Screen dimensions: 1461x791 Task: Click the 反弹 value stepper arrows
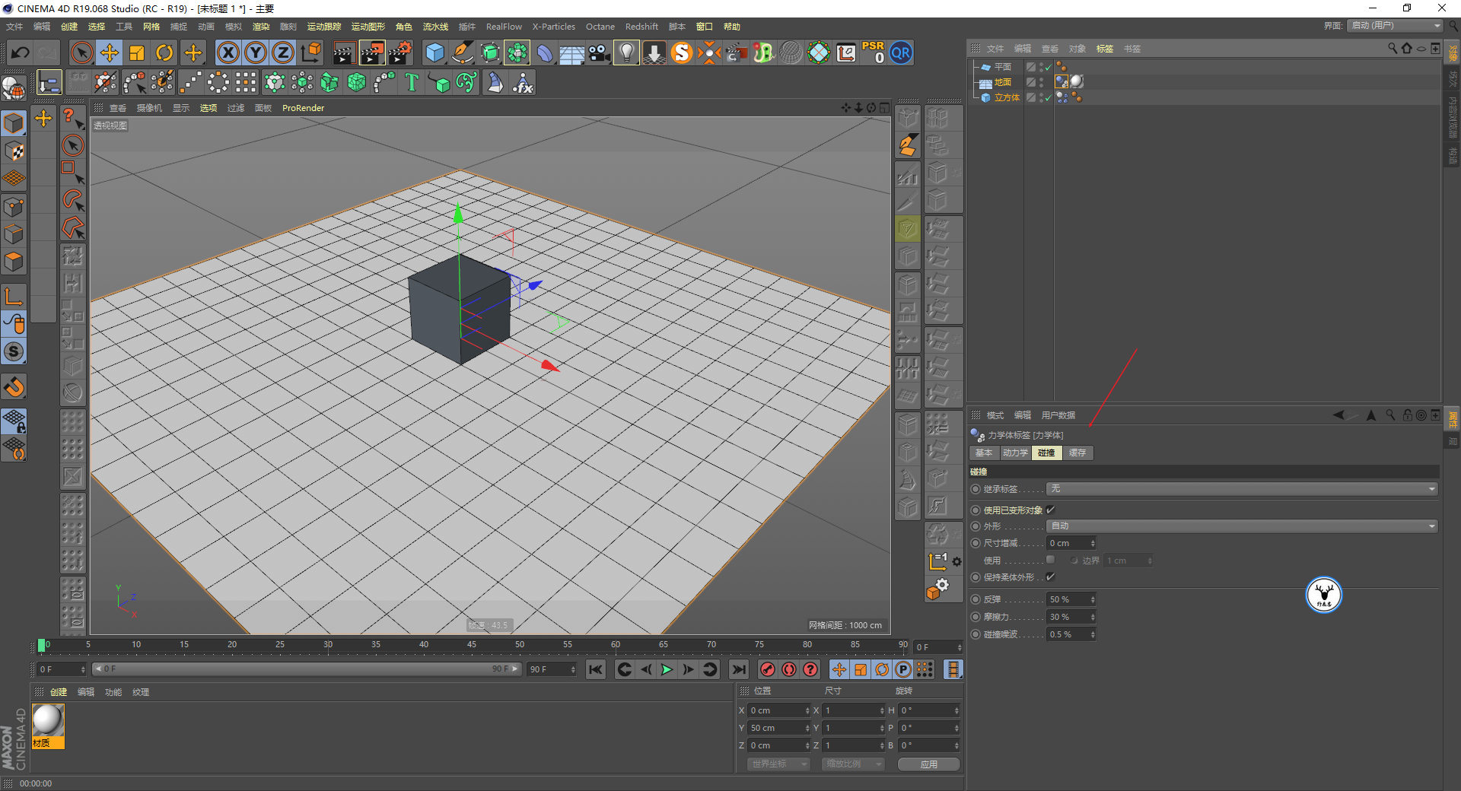(1093, 599)
